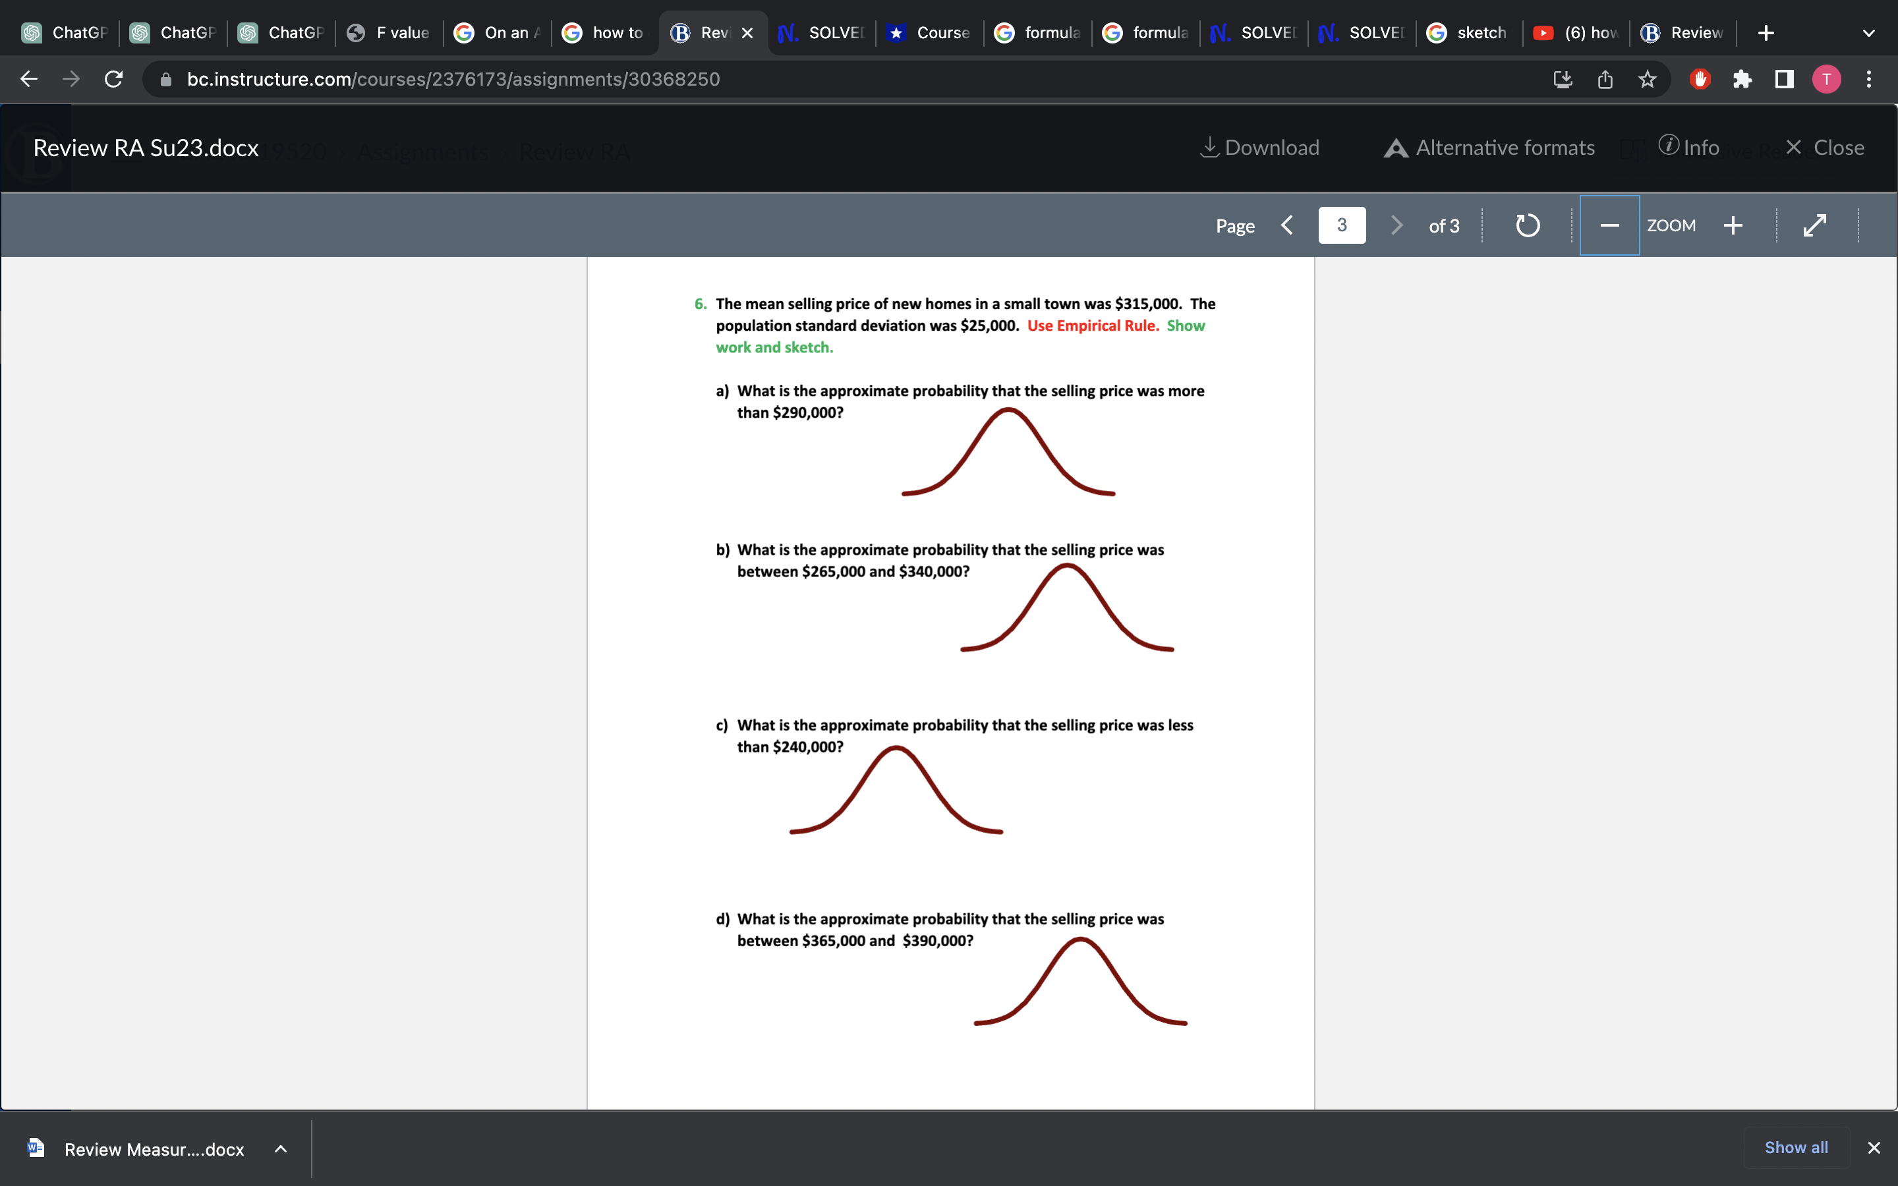Open Alternative formats
The width and height of the screenshot is (1898, 1186).
[1489, 148]
